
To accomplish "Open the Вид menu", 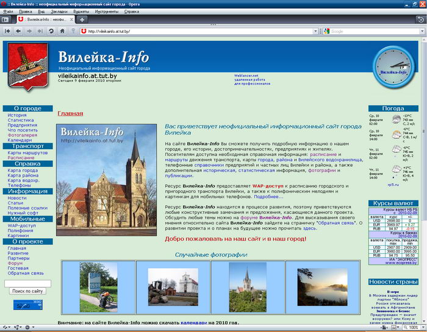I will [41, 12].
